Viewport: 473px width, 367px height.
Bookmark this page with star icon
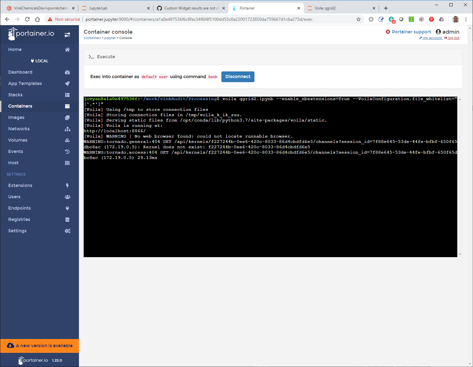pos(359,19)
